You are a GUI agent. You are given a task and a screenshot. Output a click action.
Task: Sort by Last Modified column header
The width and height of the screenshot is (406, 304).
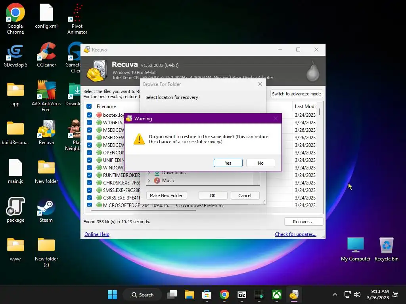pos(305,106)
